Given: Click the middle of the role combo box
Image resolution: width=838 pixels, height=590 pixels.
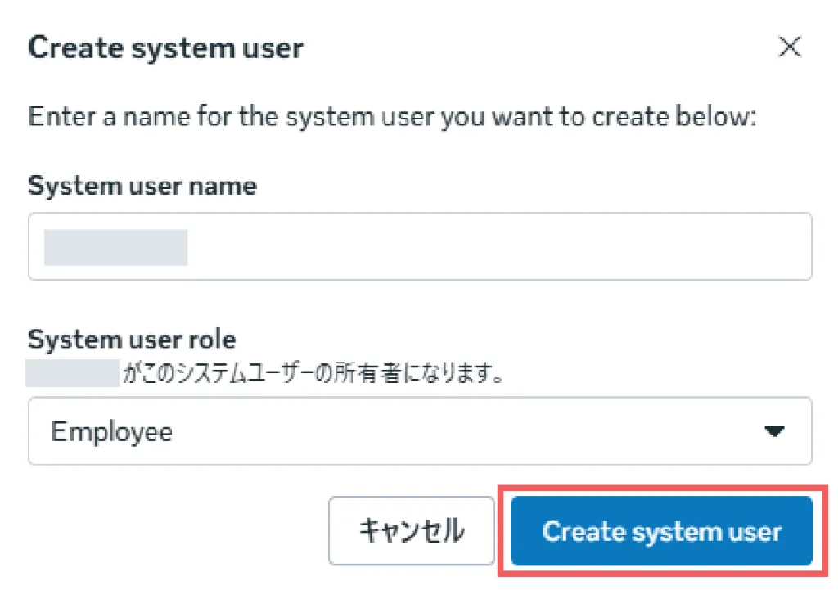Looking at the screenshot, I should (x=419, y=431).
